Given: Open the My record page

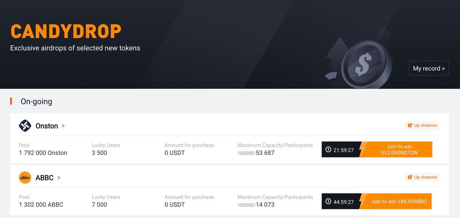Looking at the screenshot, I should click(x=429, y=68).
